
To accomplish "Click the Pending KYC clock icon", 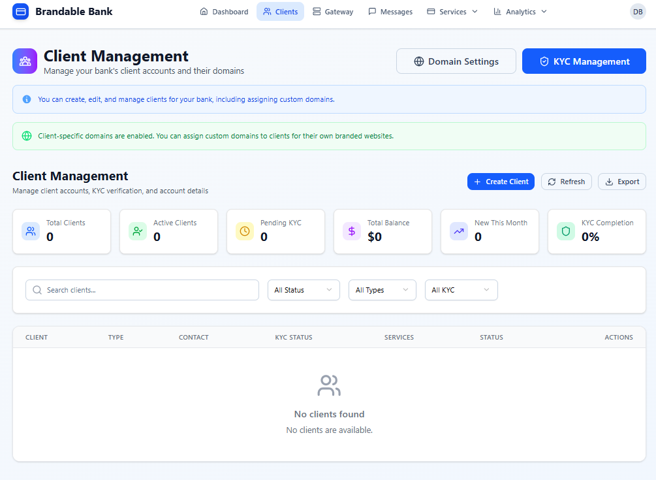I will coord(245,231).
